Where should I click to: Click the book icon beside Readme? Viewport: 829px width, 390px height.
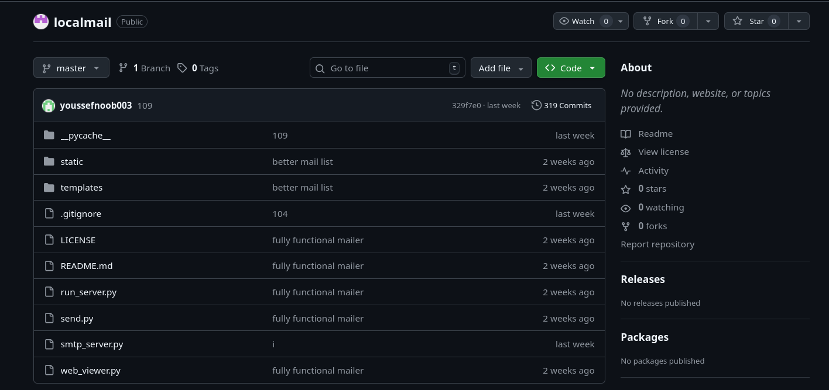coord(626,134)
